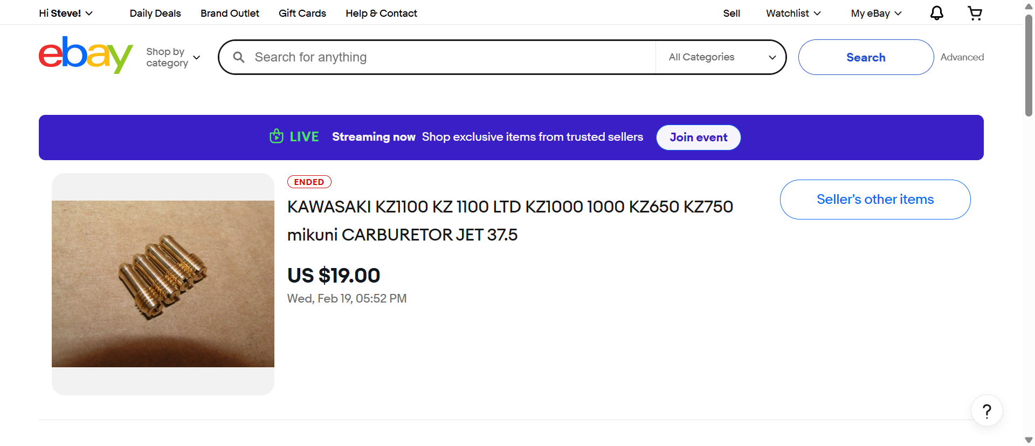This screenshot has width=1035, height=446.
Task: View Seller's other items
Action: coord(875,200)
